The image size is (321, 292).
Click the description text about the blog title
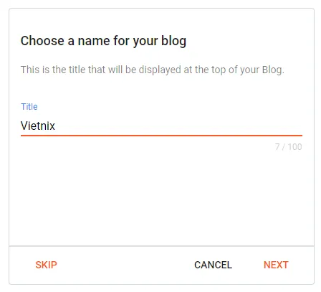pyautogui.click(x=153, y=70)
